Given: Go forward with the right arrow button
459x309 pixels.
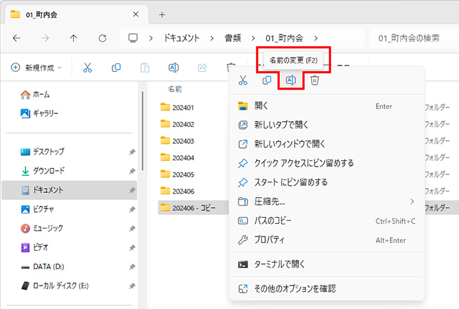Looking at the screenshot, I should click(45, 38).
